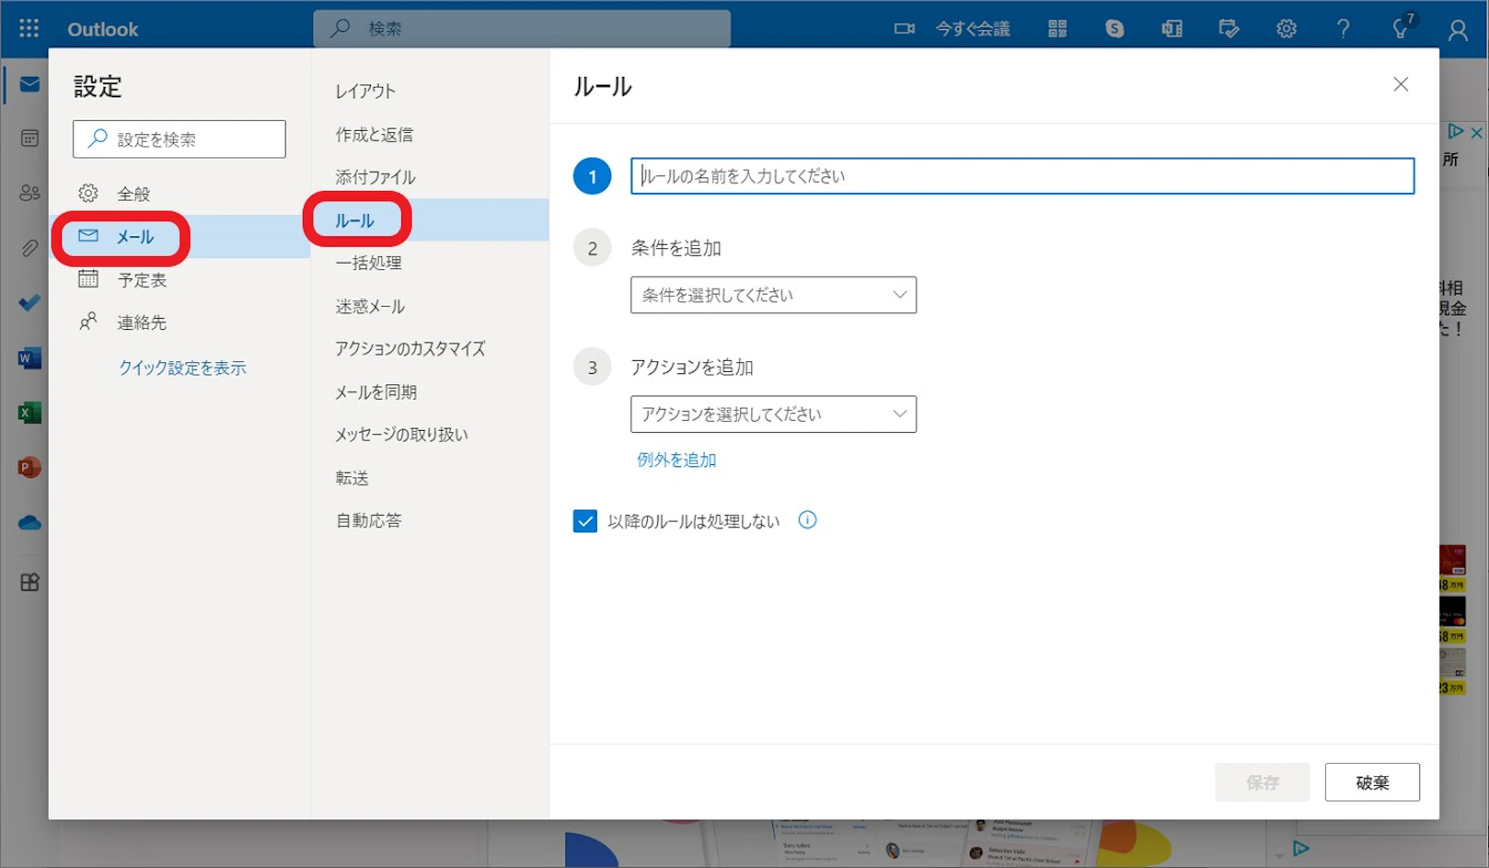
Task: Open OneDrive cloud icon in sidebar
Action: click(29, 522)
